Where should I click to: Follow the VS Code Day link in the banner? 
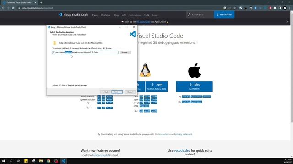143,22
